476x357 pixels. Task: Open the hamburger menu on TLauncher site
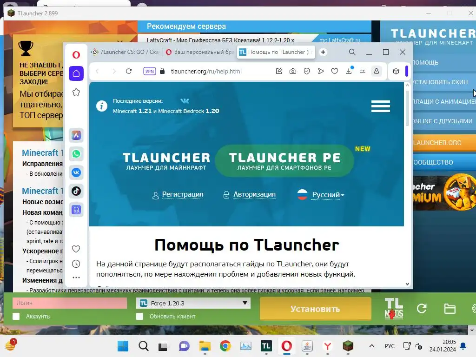coord(380,106)
